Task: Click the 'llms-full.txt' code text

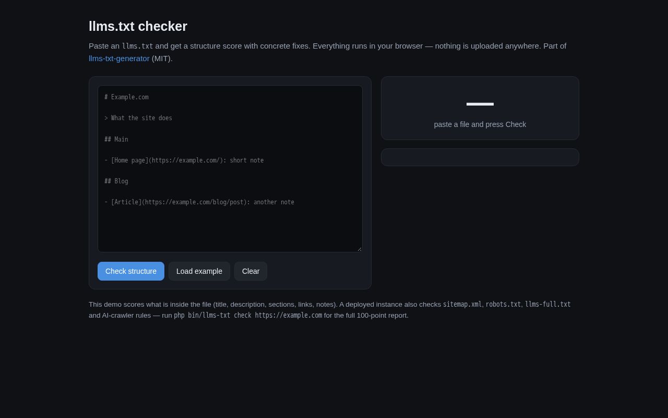Action: pos(548,304)
